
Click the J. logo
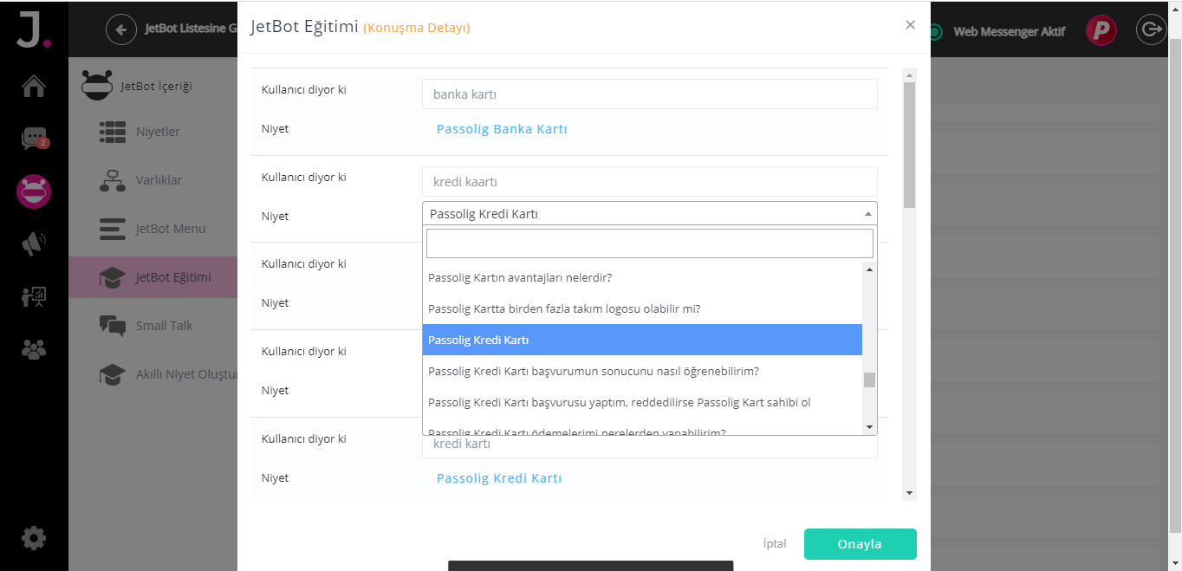pyautogui.click(x=34, y=29)
